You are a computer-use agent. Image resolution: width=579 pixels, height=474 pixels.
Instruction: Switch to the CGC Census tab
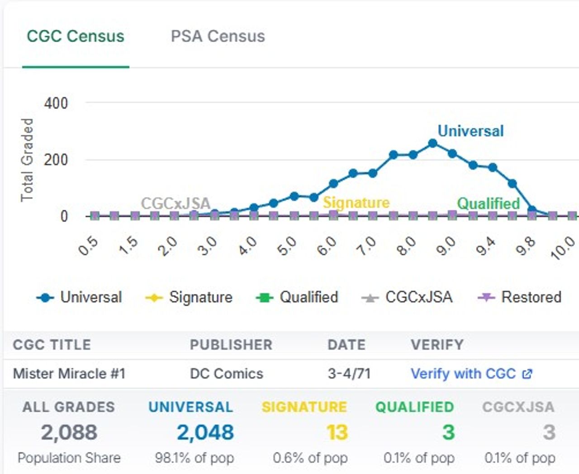(75, 36)
